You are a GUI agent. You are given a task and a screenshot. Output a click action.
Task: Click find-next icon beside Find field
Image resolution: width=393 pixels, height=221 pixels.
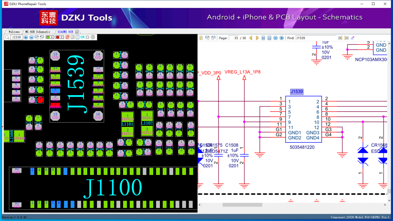pos(346,38)
